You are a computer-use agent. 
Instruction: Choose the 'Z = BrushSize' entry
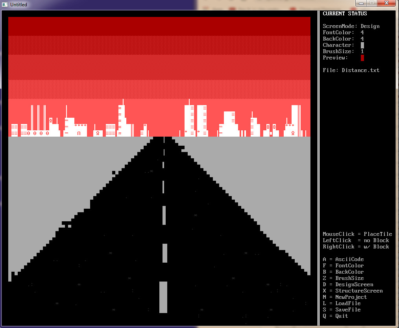coord(343,278)
